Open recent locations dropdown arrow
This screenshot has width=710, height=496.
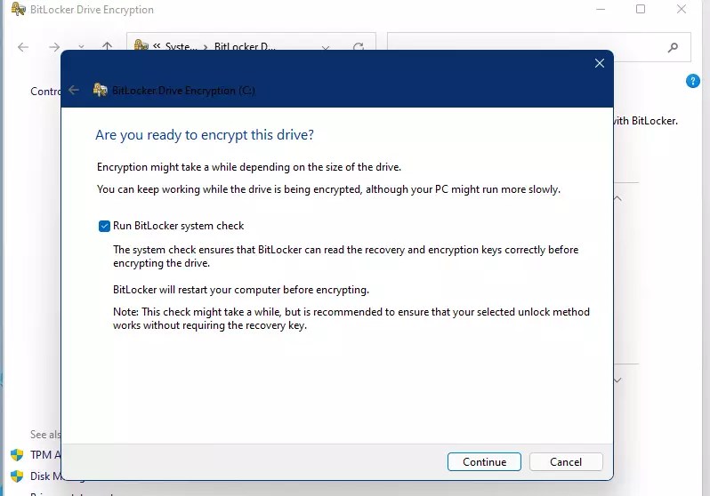[81, 46]
